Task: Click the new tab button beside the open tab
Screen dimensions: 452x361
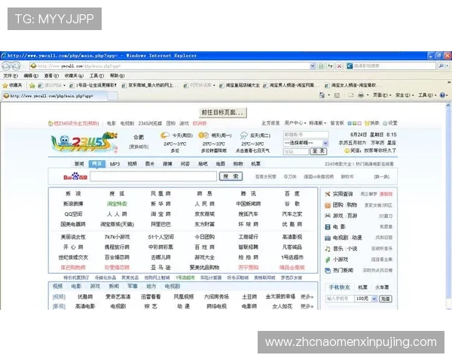Action: [x=112, y=96]
